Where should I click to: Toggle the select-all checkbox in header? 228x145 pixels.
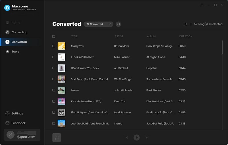coord(54,36)
